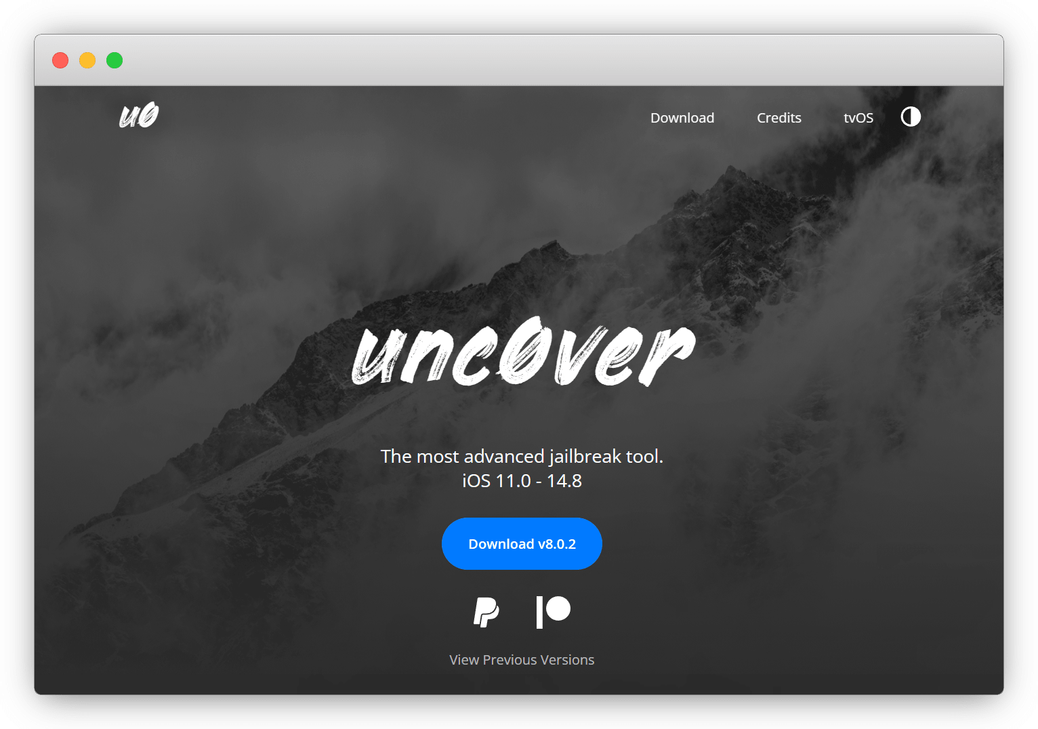The width and height of the screenshot is (1038, 729).
Task: Click "The most advanced jailbreak tool." tagline
Action: [522, 457]
